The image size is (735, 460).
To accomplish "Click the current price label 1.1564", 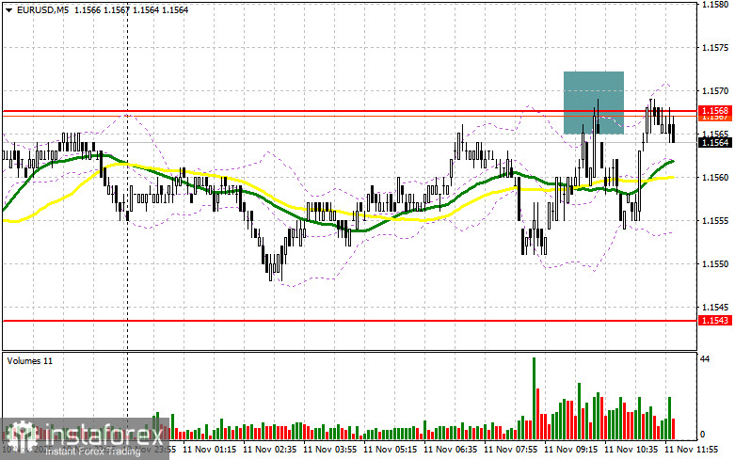I will pyautogui.click(x=715, y=142).
